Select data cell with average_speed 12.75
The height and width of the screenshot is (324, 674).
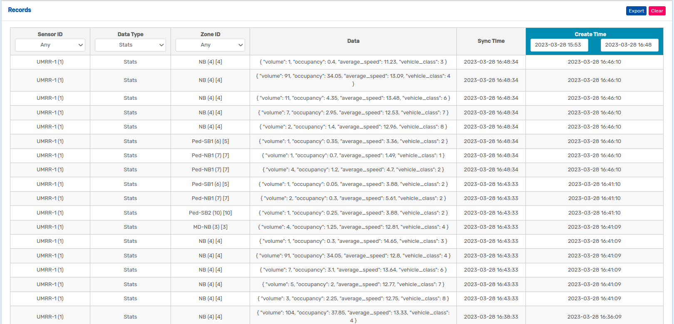click(x=353, y=299)
